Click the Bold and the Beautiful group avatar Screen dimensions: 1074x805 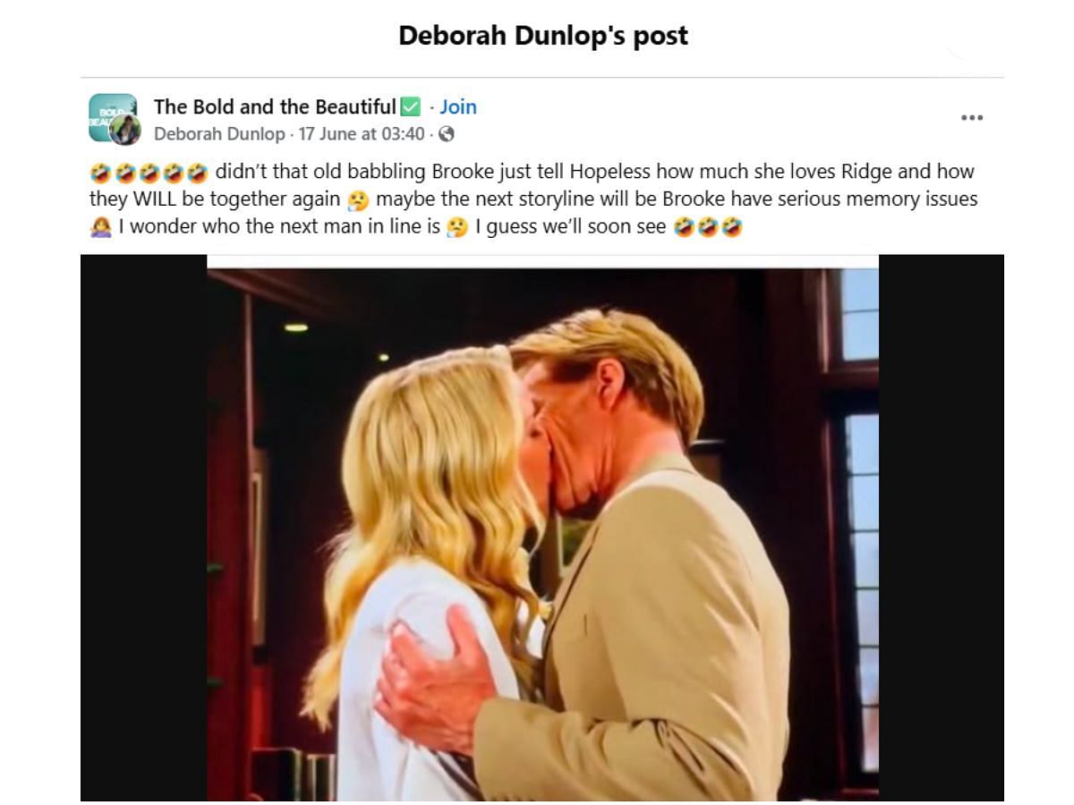(x=113, y=116)
